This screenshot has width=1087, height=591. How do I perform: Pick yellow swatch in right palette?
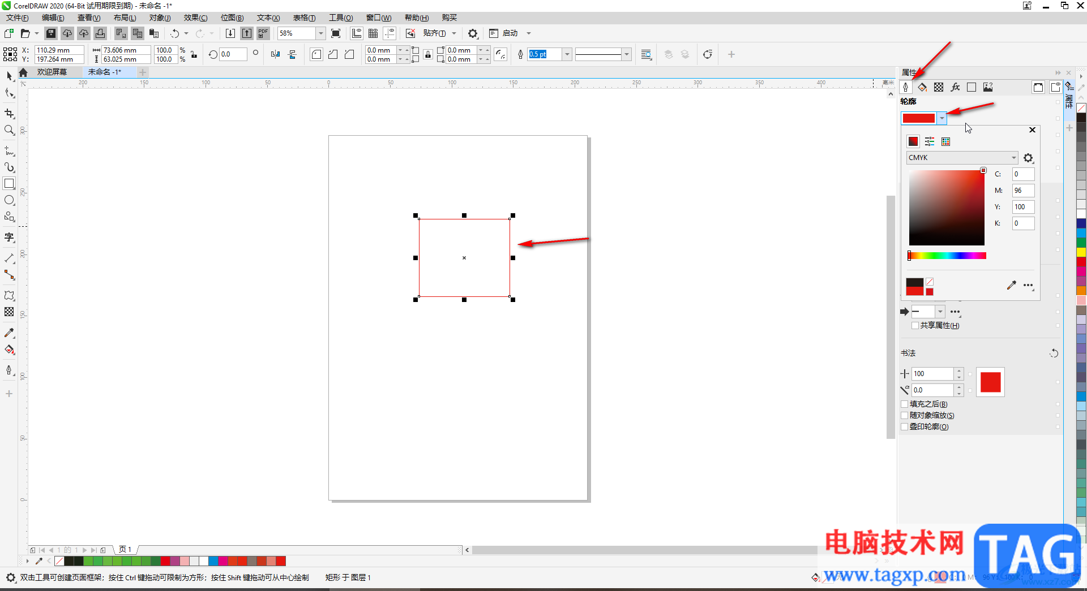coord(1081,252)
